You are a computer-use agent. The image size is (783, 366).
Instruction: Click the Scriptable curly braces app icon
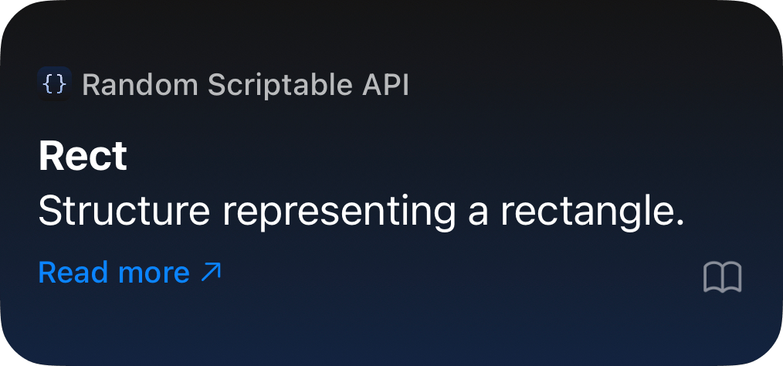pyautogui.click(x=54, y=84)
